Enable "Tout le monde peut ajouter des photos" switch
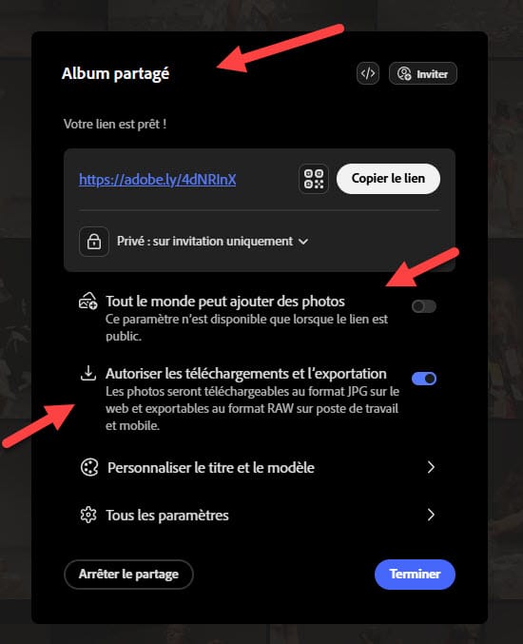The height and width of the screenshot is (644, 523). [424, 306]
